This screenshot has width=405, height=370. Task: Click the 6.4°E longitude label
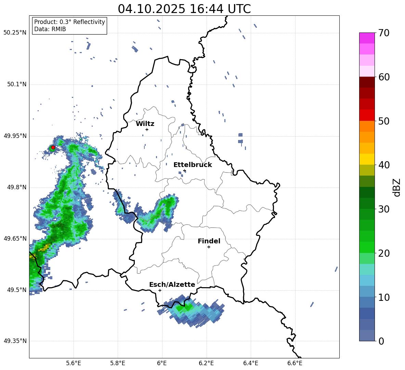(x=250, y=363)
